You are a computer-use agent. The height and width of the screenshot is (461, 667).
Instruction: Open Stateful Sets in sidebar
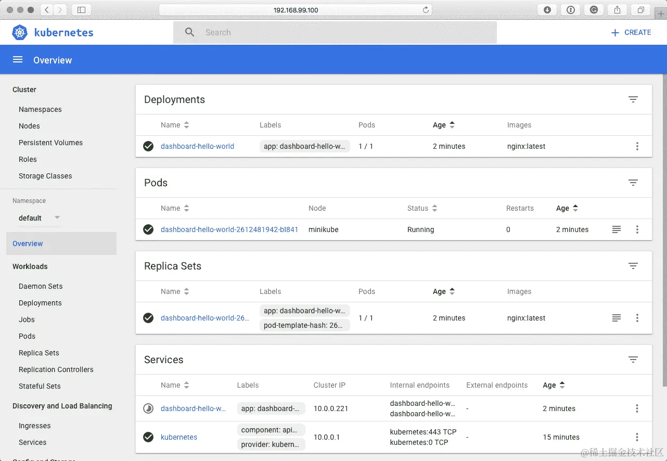click(40, 386)
